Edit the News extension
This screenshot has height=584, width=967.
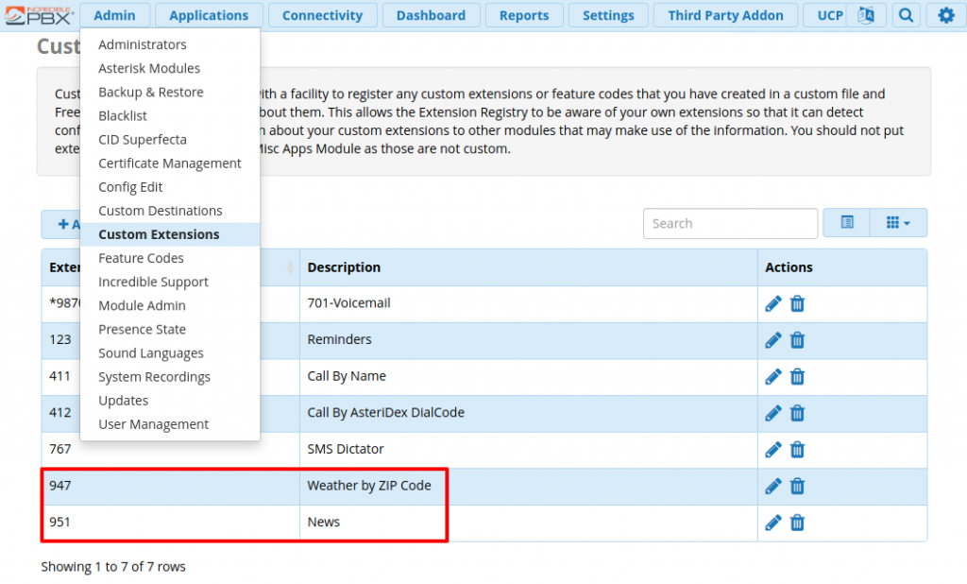pyautogui.click(x=772, y=523)
